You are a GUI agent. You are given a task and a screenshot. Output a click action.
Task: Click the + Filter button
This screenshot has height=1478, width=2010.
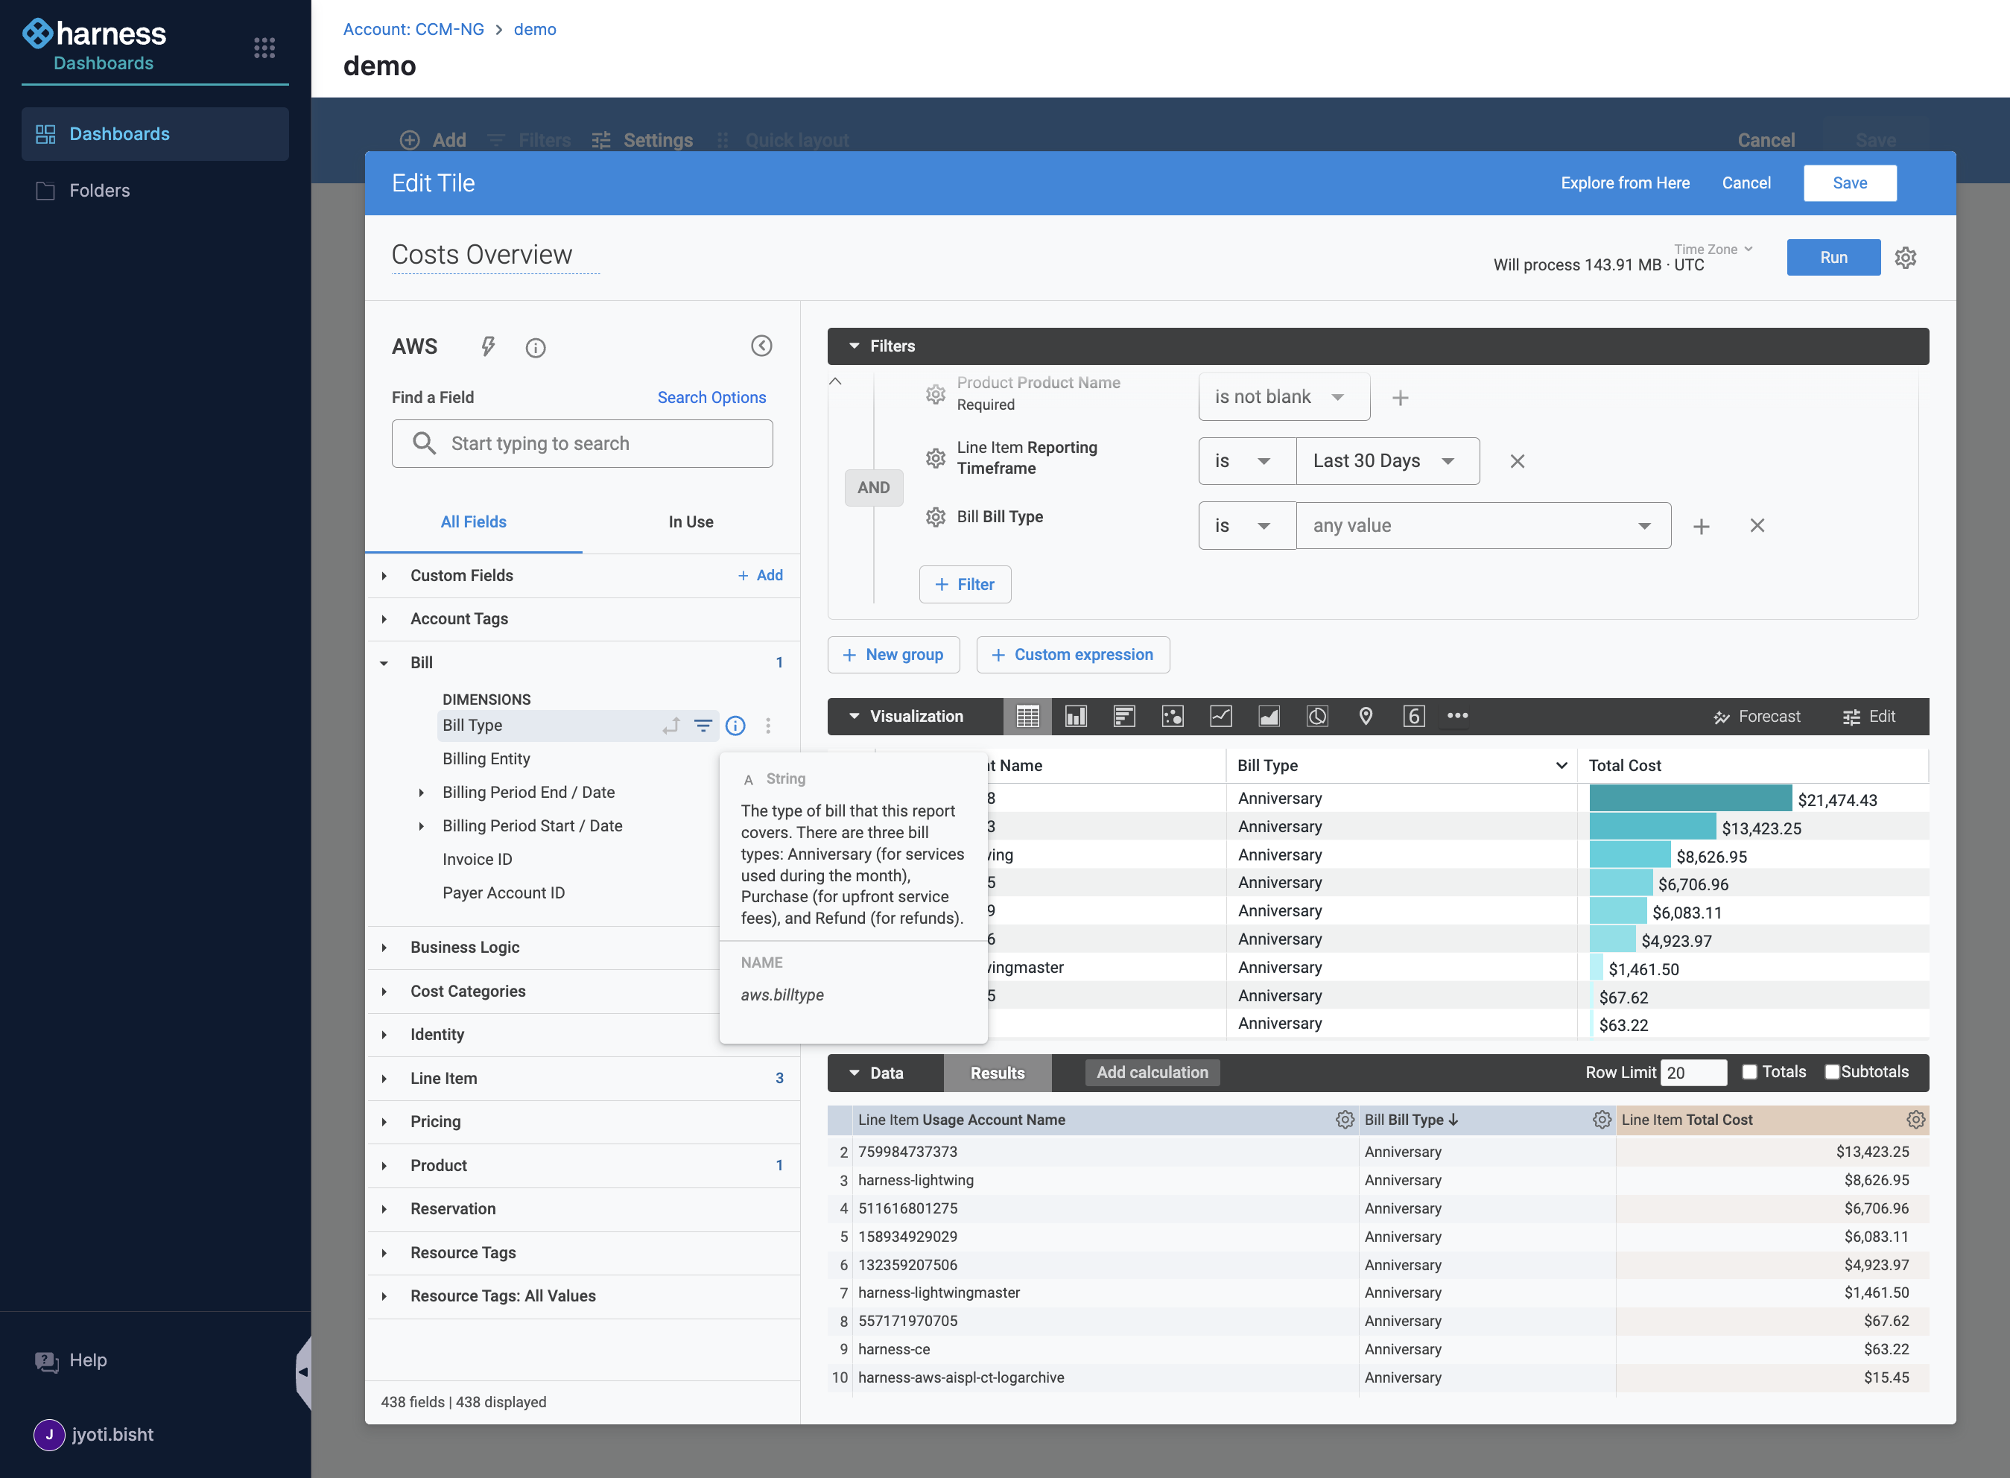click(x=966, y=585)
